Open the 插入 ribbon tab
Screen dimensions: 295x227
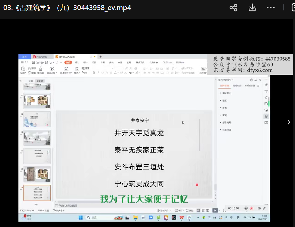[77, 62]
